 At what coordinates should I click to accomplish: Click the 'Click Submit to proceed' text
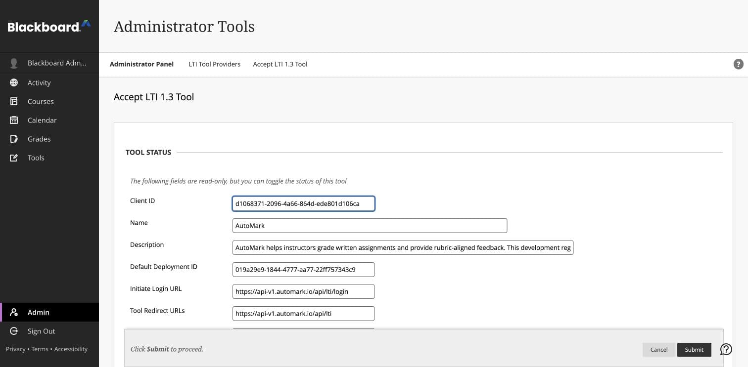(x=167, y=349)
